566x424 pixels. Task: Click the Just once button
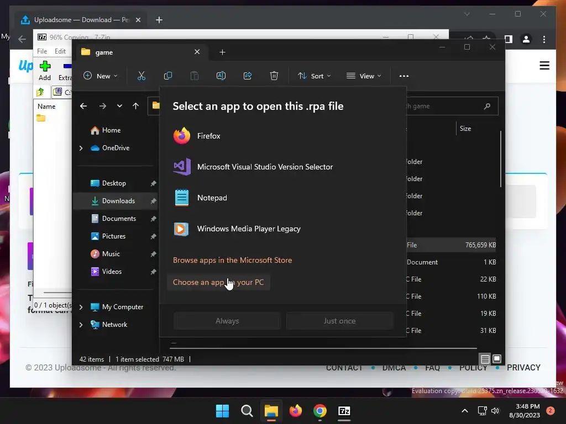[340, 321]
